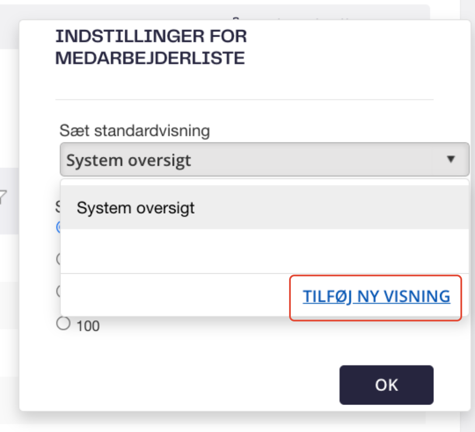475x432 pixels.
Task: Click the filter funnel icon behind the dialog
Action: click(x=3, y=197)
